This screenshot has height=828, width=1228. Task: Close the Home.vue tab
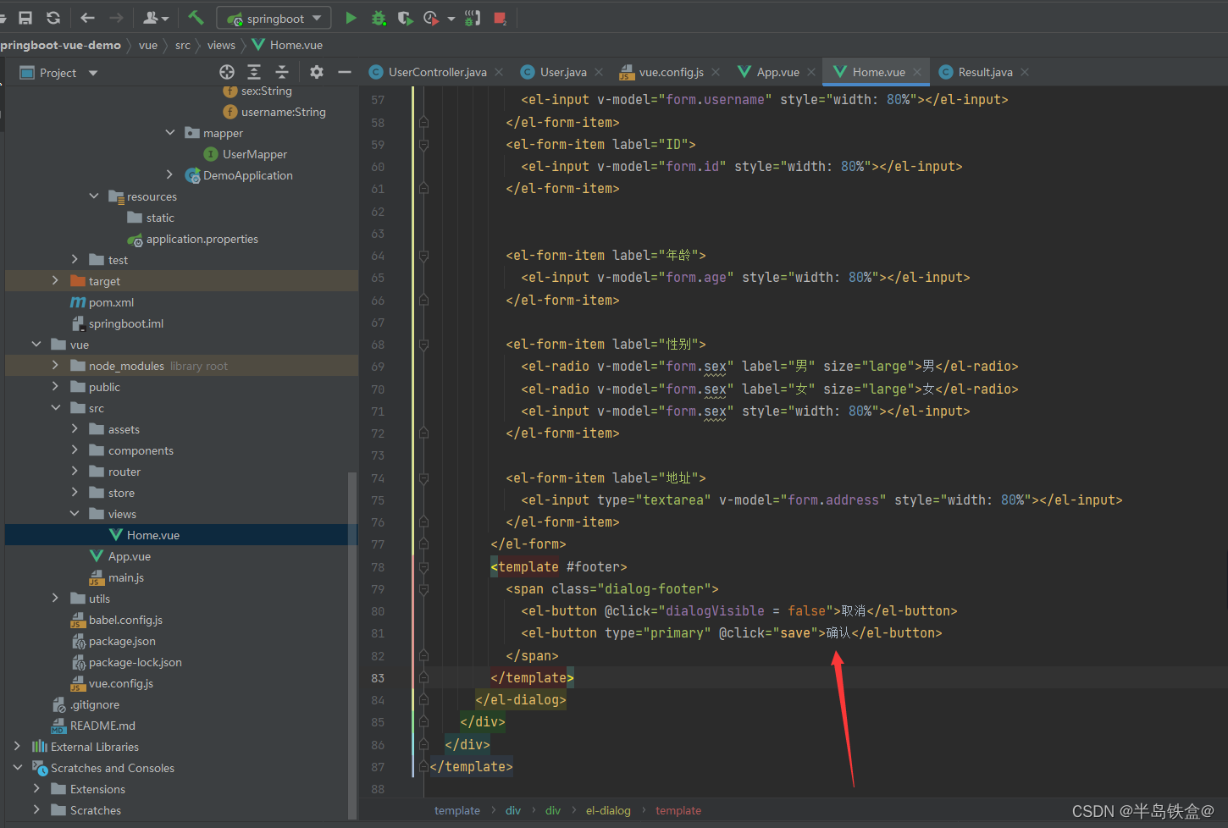[917, 72]
